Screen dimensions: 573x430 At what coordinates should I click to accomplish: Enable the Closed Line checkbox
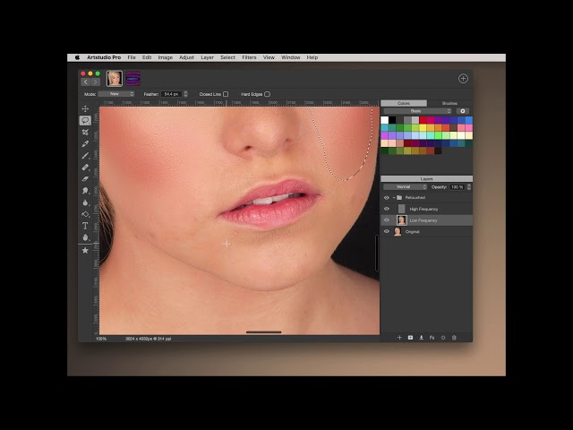[x=226, y=94]
